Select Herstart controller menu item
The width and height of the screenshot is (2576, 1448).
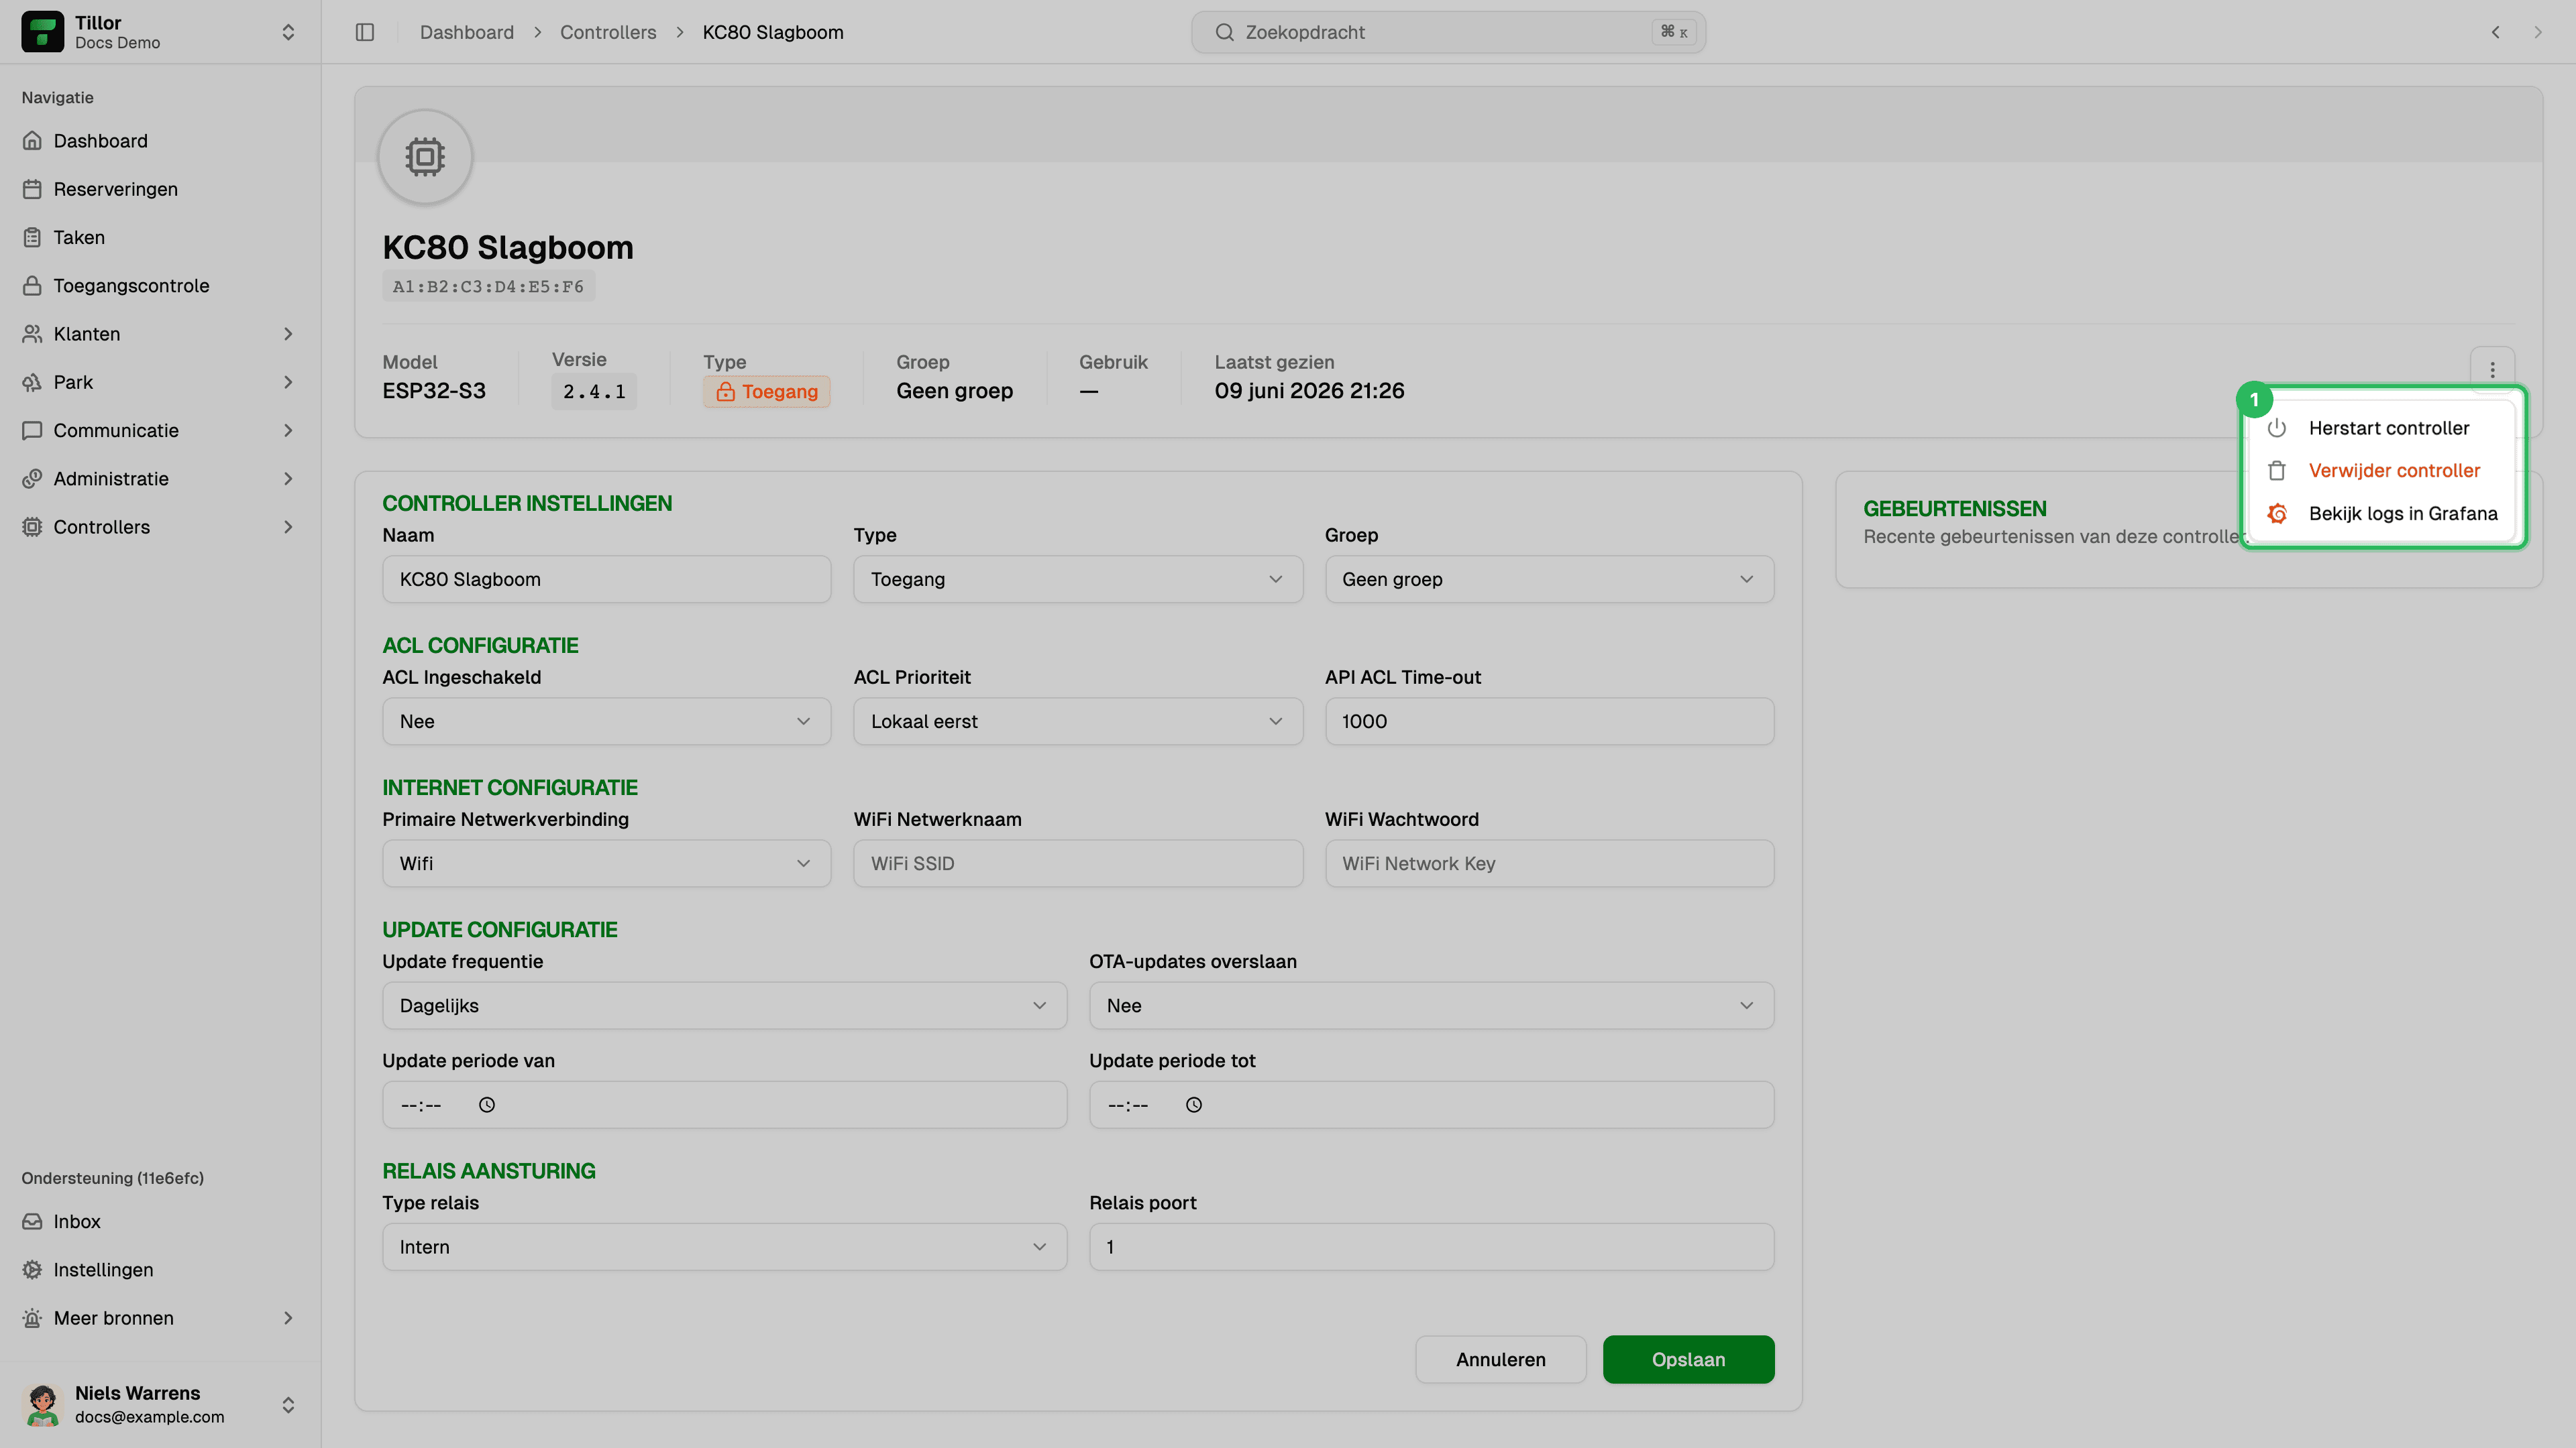point(2382,428)
